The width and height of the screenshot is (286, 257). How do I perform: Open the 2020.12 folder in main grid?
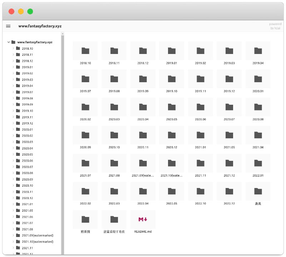[x=172, y=135]
